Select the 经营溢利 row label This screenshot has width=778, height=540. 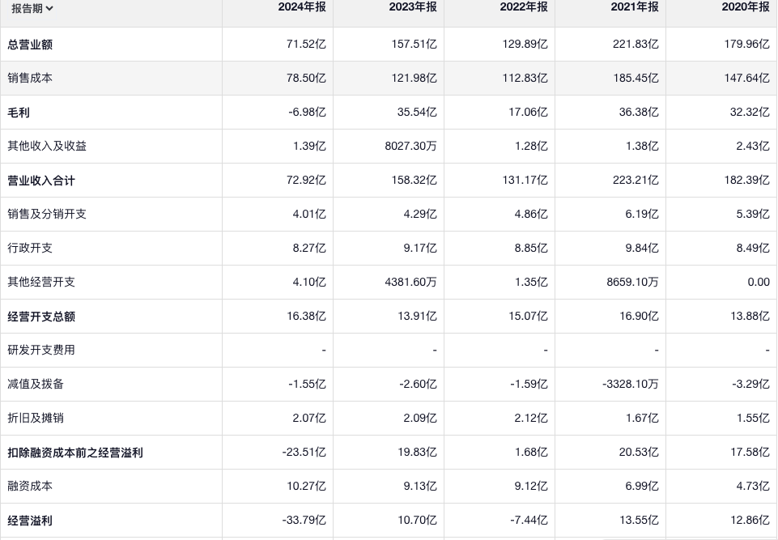point(31,521)
